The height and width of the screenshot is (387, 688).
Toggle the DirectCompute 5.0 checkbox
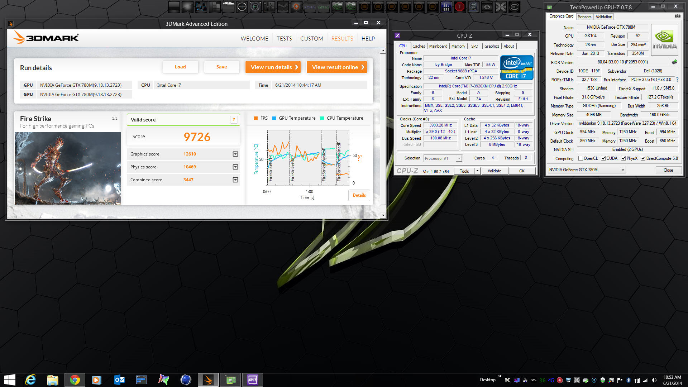pos(643,158)
